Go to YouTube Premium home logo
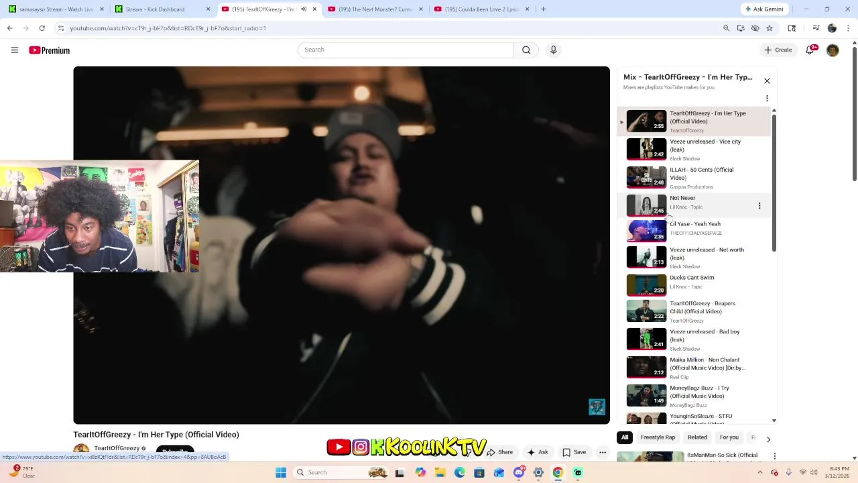This screenshot has width=858, height=483. (49, 50)
